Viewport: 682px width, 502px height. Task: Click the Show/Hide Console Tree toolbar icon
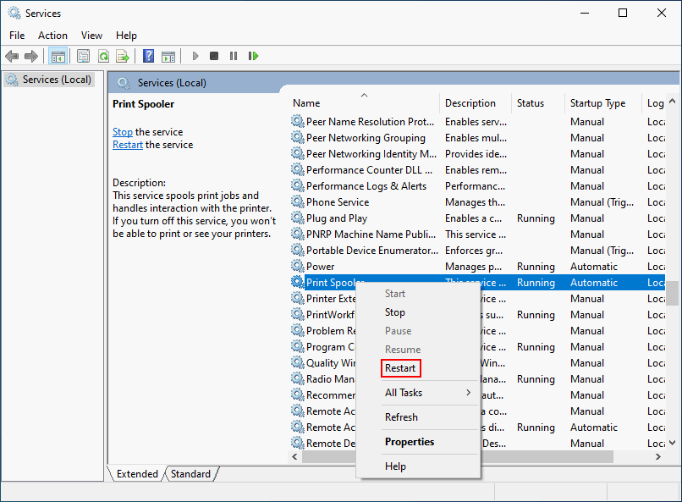pyautogui.click(x=58, y=56)
